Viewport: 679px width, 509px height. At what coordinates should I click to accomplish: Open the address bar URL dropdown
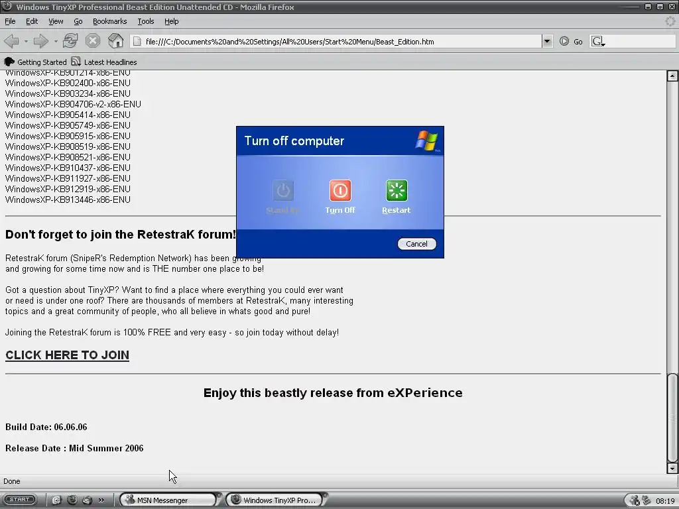point(547,42)
